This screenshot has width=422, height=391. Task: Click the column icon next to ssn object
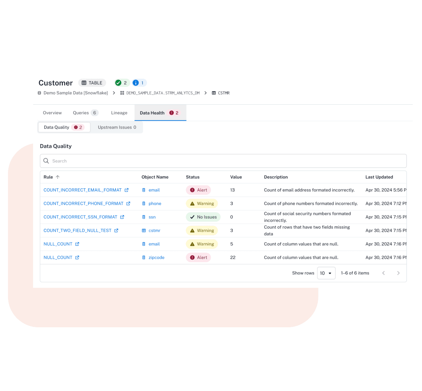144,217
